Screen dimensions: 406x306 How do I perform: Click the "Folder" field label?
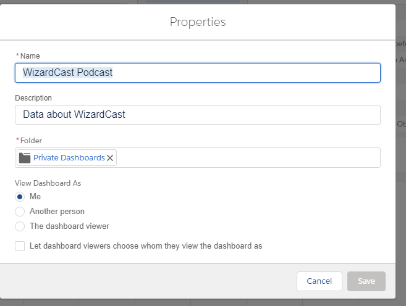32,141
